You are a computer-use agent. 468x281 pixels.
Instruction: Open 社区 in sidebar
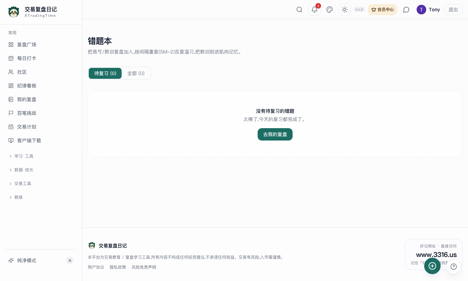pos(41,72)
